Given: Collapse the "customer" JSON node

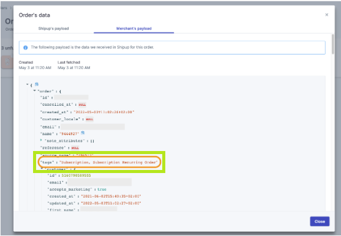Looking at the screenshot, I should point(42,169).
